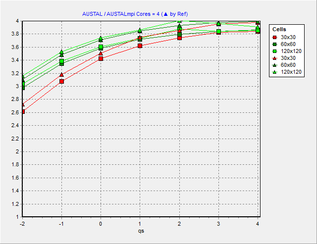Select the light green square point at qs 3
Viewport: 317px width, 244px height.
tap(218, 32)
